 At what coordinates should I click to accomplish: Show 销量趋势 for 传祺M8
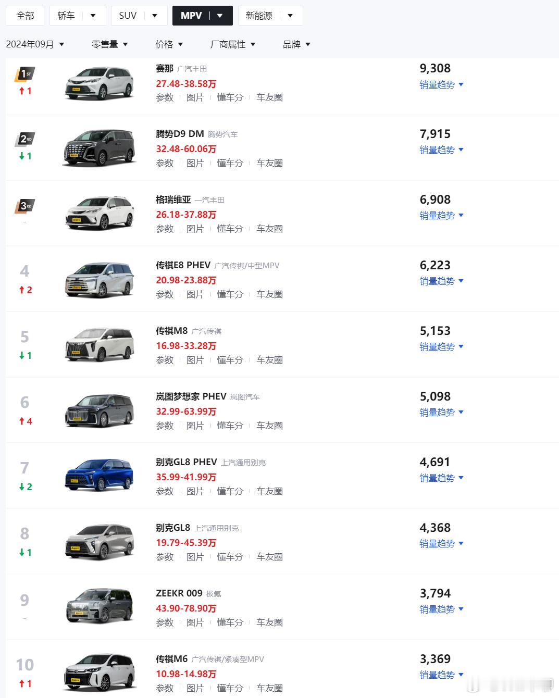[441, 347]
